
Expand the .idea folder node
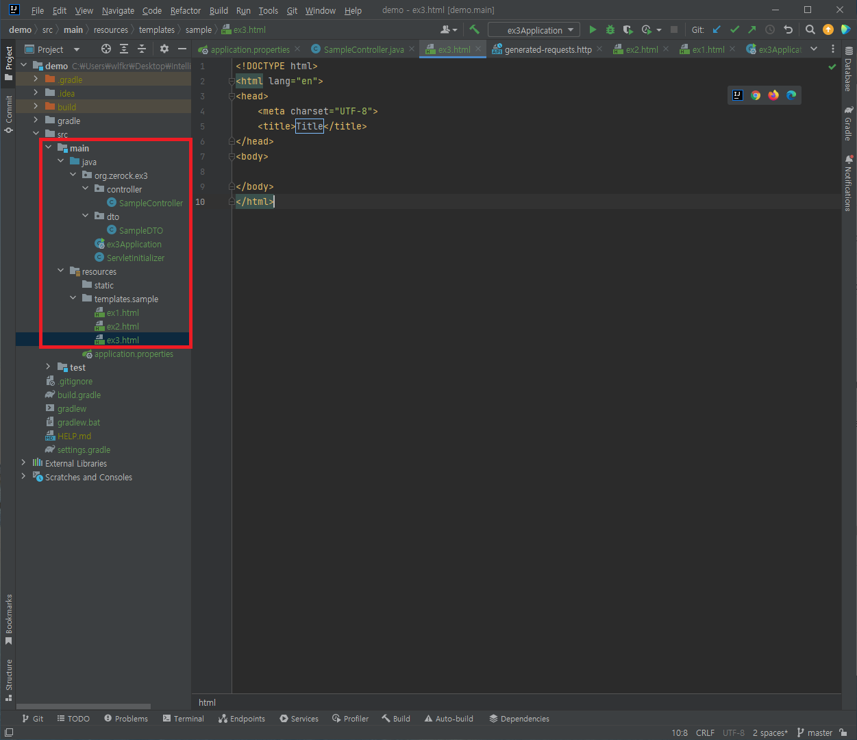36,93
